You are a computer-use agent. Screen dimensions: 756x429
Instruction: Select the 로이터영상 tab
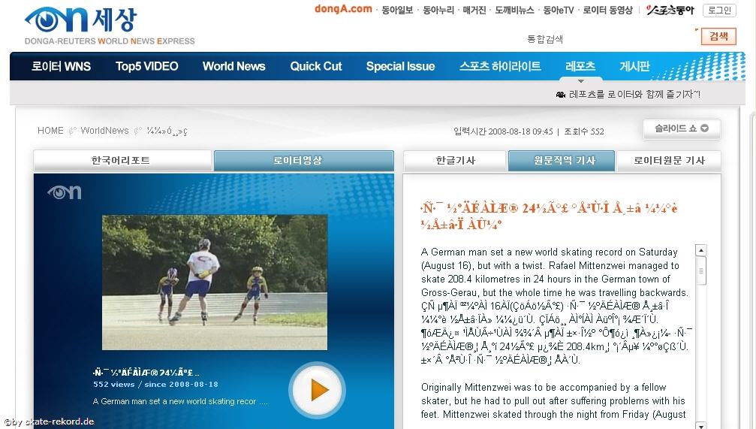(303, 161)
